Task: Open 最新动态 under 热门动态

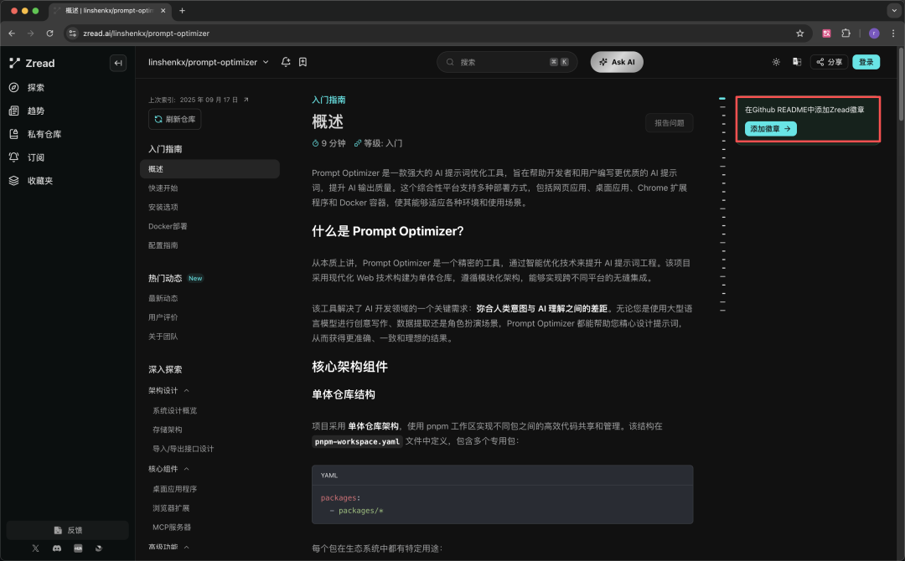Action: pyautogui.click(x=163, y=298)
